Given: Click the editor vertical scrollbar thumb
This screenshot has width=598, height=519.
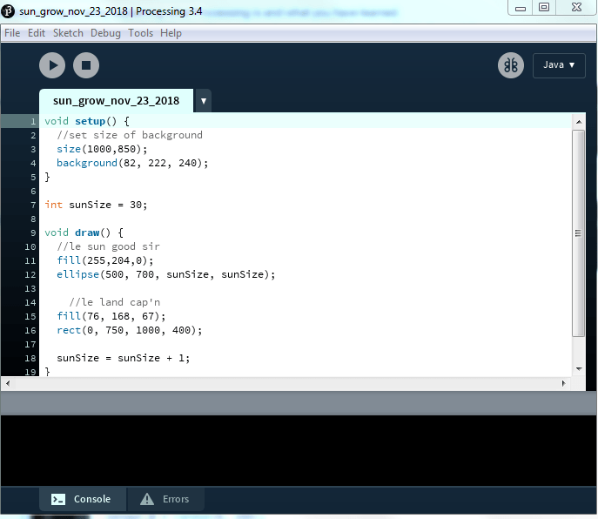Looking at the screenshot, I should point(578,233).
